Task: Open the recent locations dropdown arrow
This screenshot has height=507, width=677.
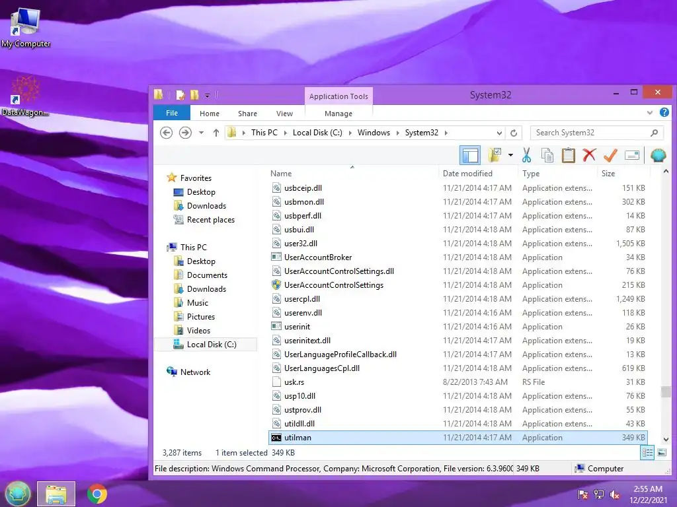Action: (x=201, y=133)
